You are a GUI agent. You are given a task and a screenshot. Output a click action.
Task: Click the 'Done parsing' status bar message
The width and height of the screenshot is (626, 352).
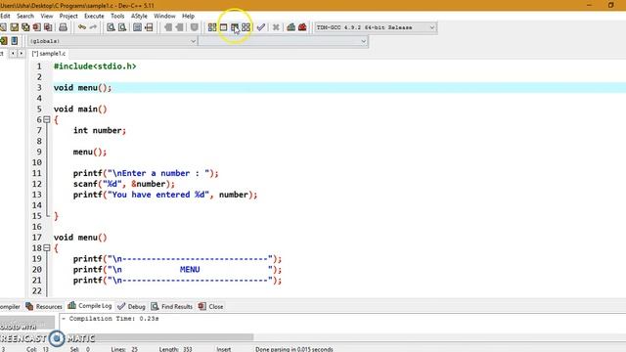pos(294,349)
